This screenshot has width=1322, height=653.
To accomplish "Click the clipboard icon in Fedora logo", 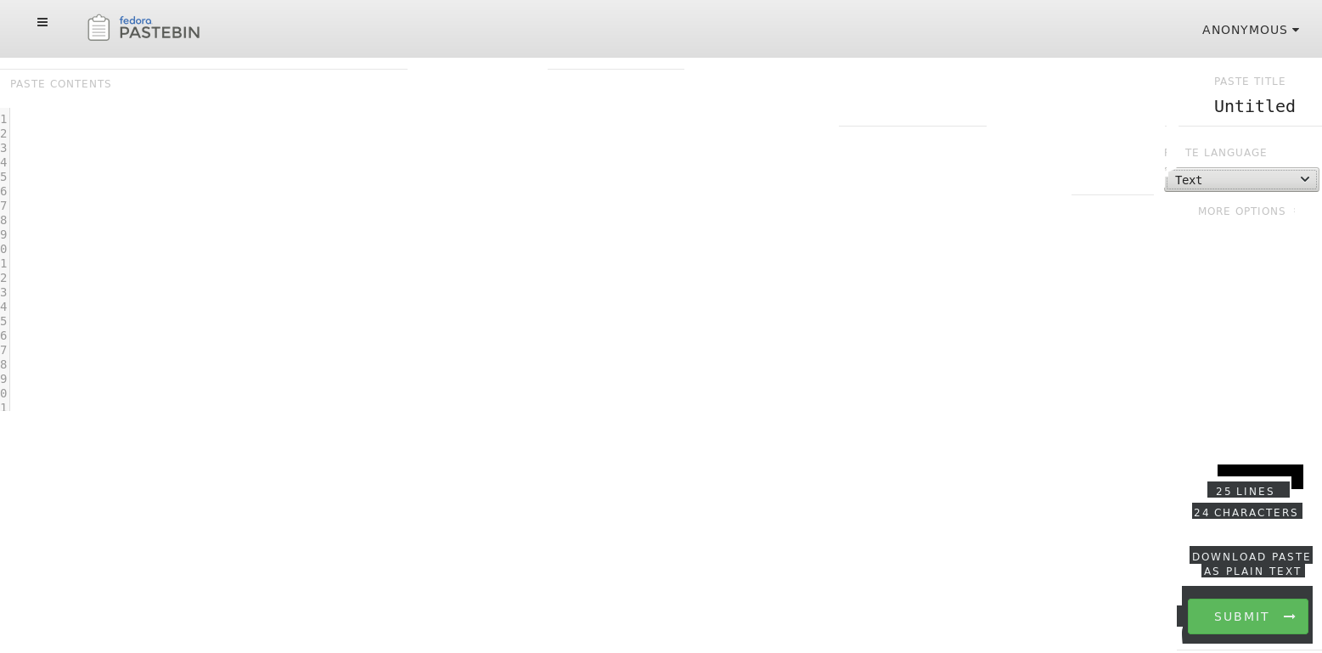I will point(98,27).
